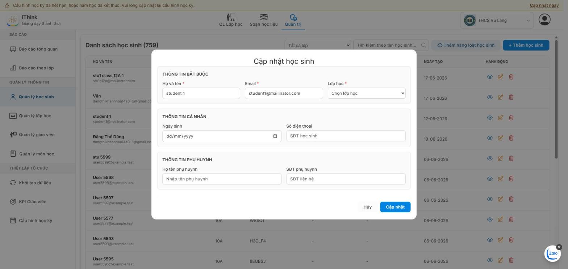Image resolution: width=568 pixels, height=269 pixels.
Task: Open the user profile avatar
Action: coord(544,20)
